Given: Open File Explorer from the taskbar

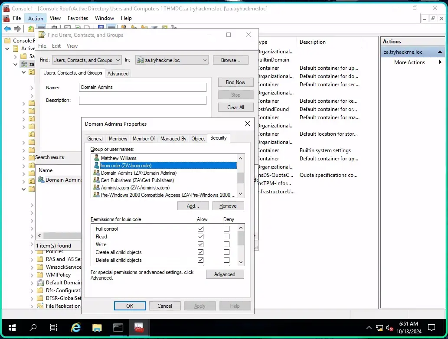Looking at the screenshot, I should pos(97,328).
